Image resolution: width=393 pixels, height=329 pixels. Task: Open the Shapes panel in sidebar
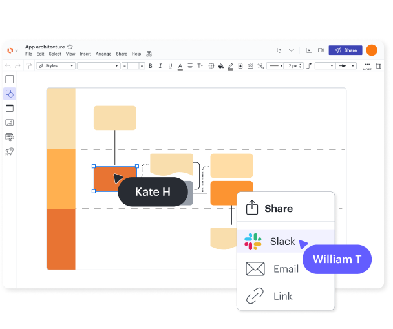[x=10, y=94]
